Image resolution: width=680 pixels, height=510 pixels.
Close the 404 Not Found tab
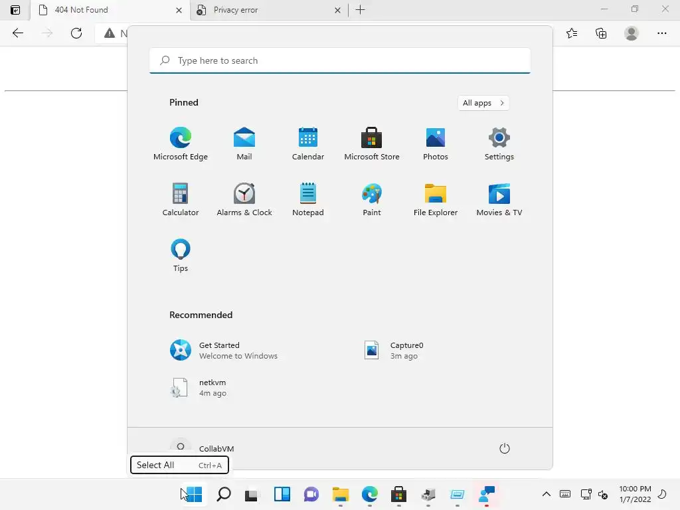[x=179, y=10]
